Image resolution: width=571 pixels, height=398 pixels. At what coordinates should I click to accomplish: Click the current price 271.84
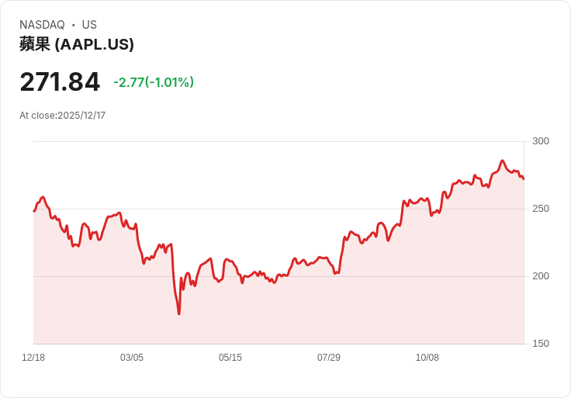click(60, 82)
